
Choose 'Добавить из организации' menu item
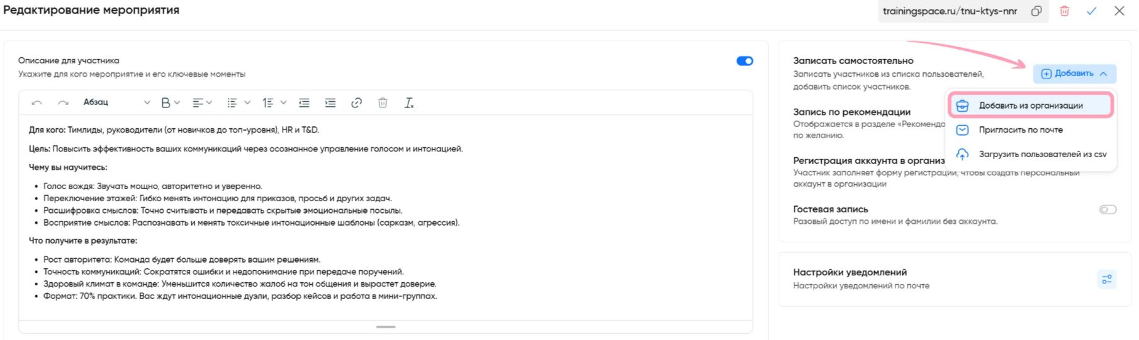[x=1030, y=106]
